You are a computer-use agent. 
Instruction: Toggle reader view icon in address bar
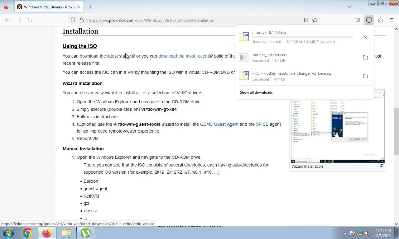pos(306,20)
